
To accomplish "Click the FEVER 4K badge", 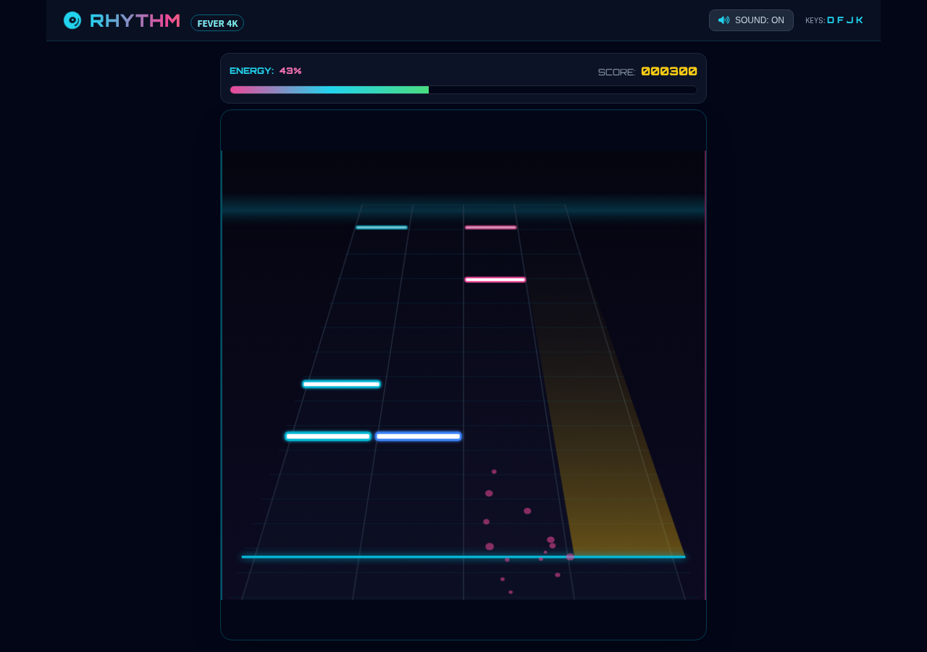I will coord(217,23).
